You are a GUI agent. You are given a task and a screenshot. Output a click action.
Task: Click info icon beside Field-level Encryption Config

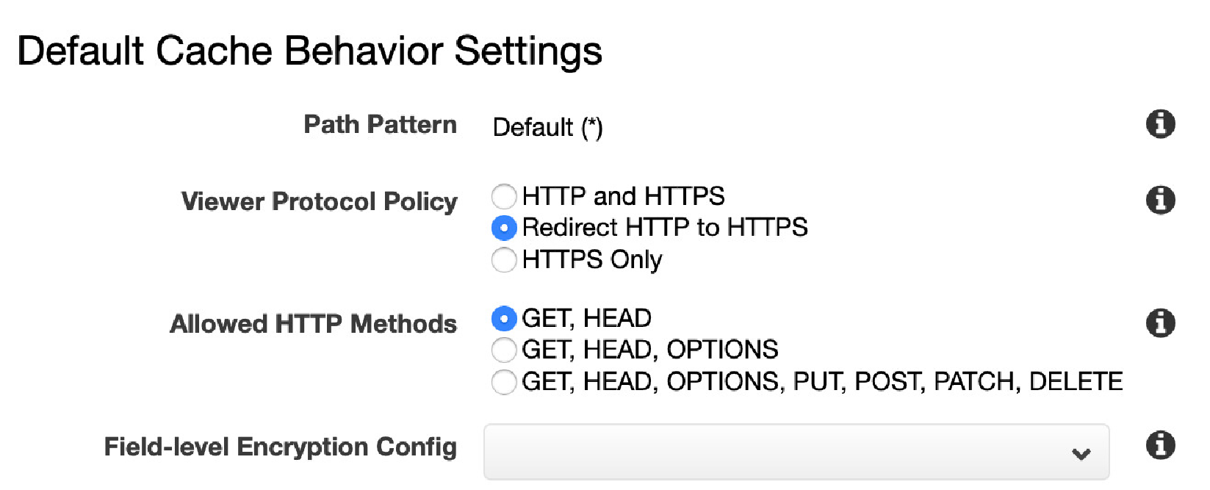pos(1160,445)
